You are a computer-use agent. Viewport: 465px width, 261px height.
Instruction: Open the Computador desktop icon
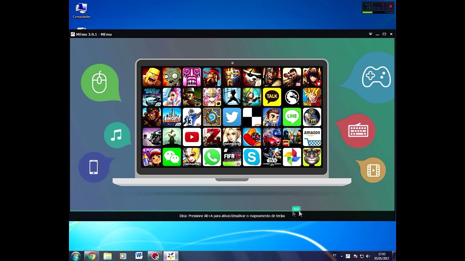pos(81,11)
